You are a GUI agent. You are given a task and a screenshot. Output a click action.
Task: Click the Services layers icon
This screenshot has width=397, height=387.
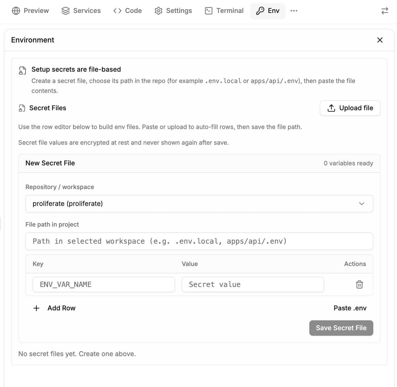point(65,11)
